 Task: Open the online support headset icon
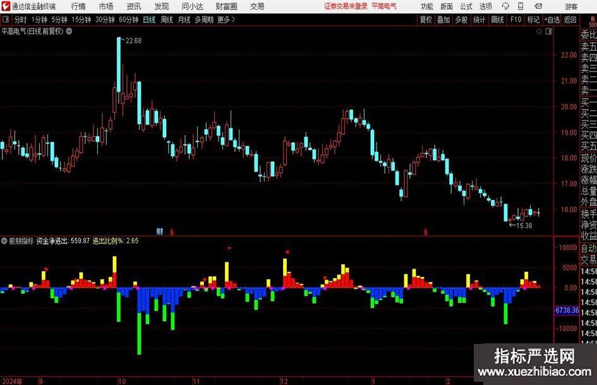tap(505, 6)
